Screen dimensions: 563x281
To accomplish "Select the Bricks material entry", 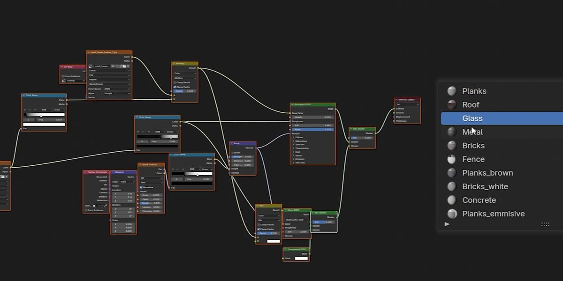I will (x=473, y=146).
